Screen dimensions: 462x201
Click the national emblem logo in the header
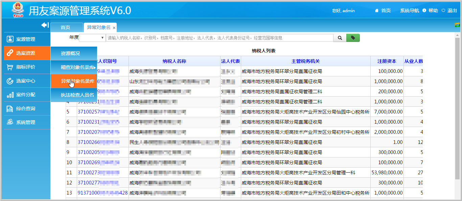point(18,10)
